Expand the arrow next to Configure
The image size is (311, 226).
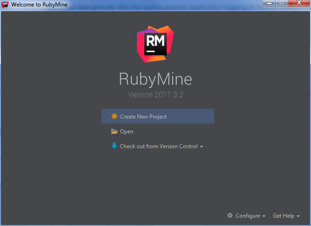[x=264, y=216]
